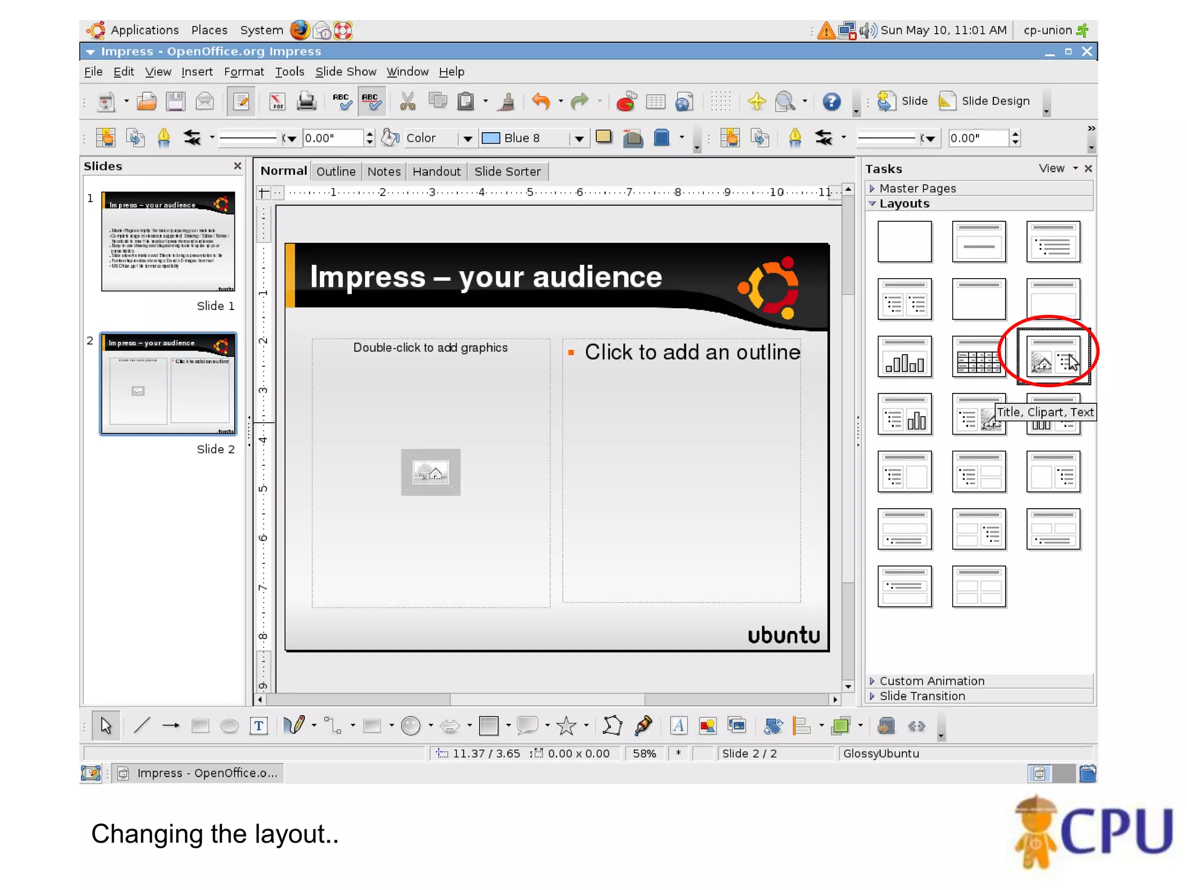Click the vertical scrollbar down arrow
This screenshot has height=890, width=1187.
pos(849,687)
